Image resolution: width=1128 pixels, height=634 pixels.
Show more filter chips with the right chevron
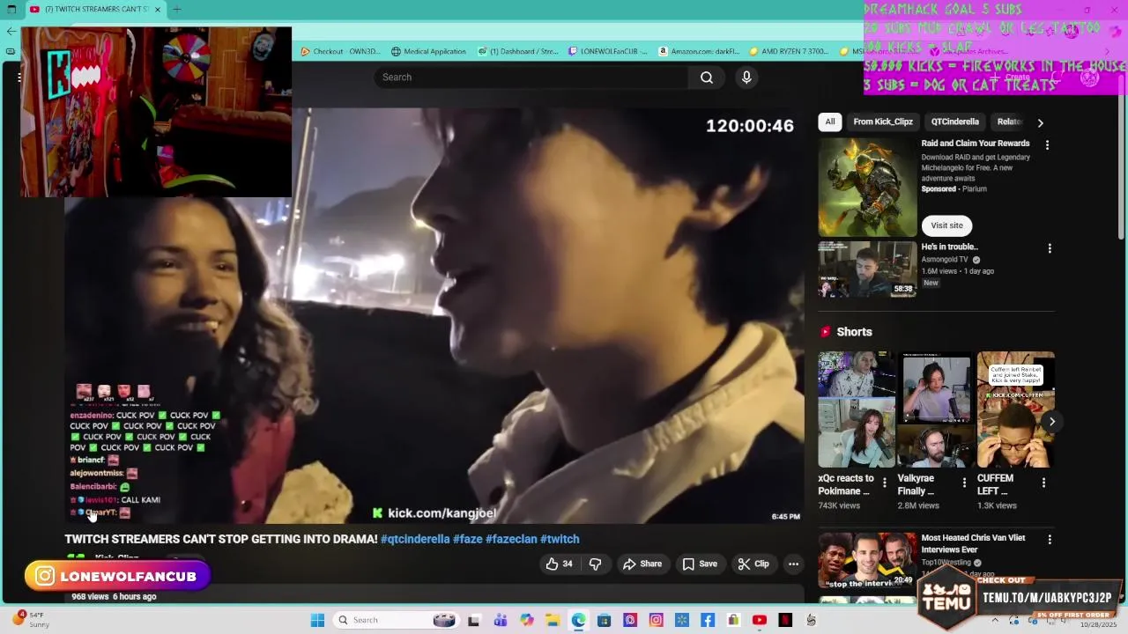[x=1040, y=122]
